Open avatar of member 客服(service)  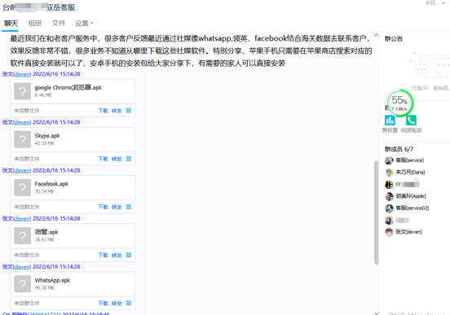(x=389, y=160)
